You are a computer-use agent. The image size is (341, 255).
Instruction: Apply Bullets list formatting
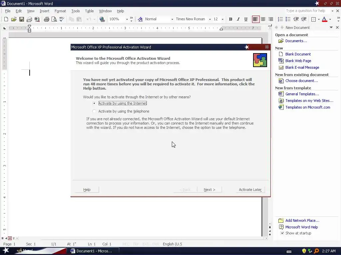(288, 19)
